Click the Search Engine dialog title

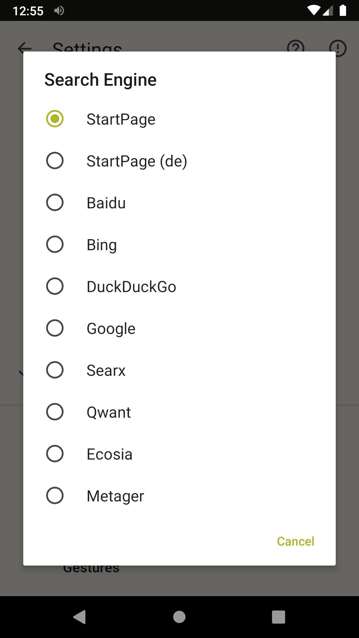100,80
